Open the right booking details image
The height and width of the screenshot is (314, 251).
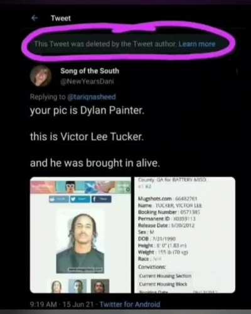tap(184, 235)
